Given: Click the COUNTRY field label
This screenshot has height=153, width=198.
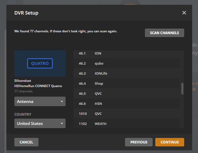Looking at the screenshot, I should pyautogui.click(x=23, y=114).
